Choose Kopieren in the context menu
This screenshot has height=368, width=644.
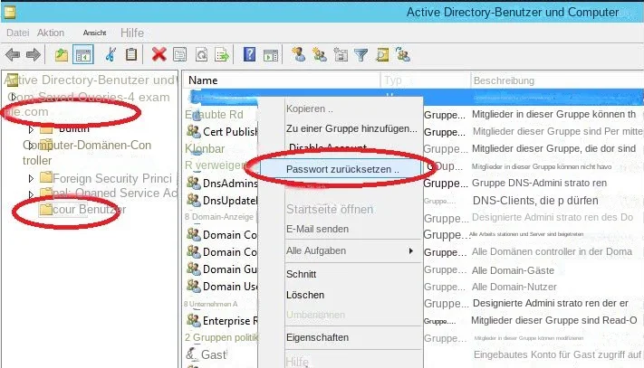[x=309, y=109]
